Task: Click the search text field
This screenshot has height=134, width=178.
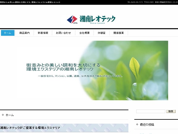Action: pos(151,111)
